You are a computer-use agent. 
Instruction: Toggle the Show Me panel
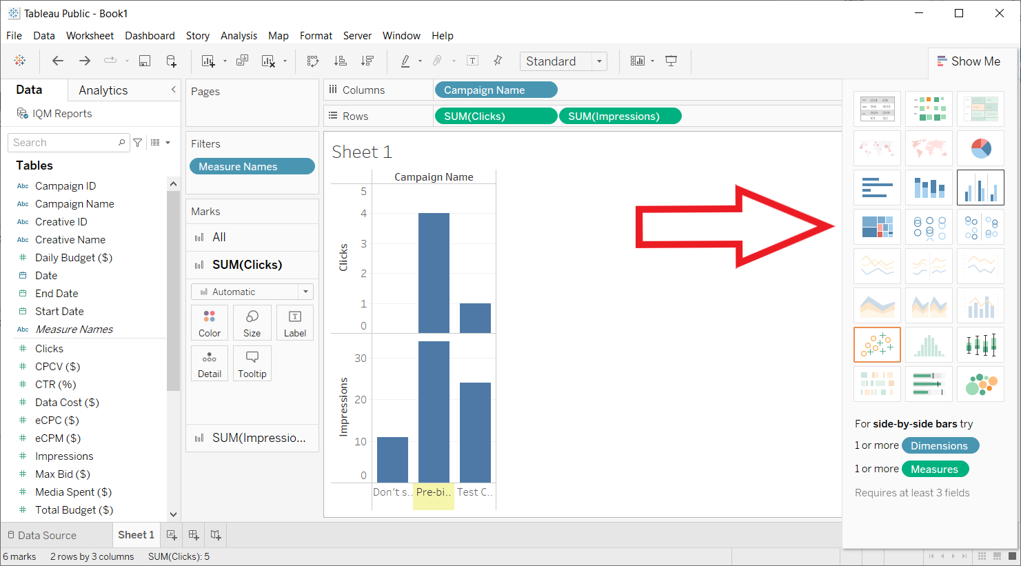click(969, 61)
